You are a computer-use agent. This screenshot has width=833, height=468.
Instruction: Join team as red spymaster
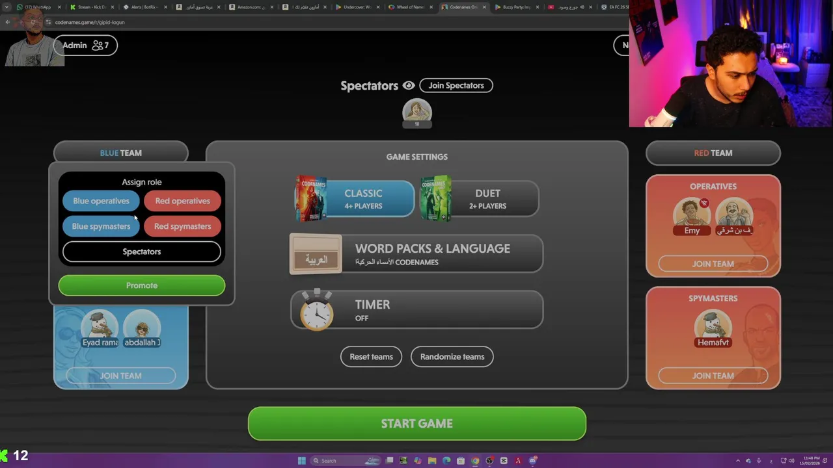pyautogui.click(x=713, y=376)
